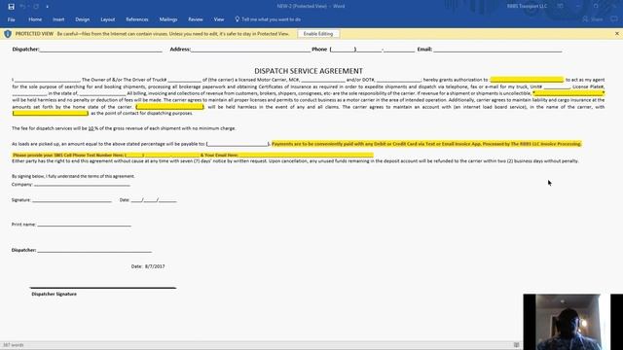This screenshot has width=623, height=350.
Task: Go to the View tab
Action: 219,19
